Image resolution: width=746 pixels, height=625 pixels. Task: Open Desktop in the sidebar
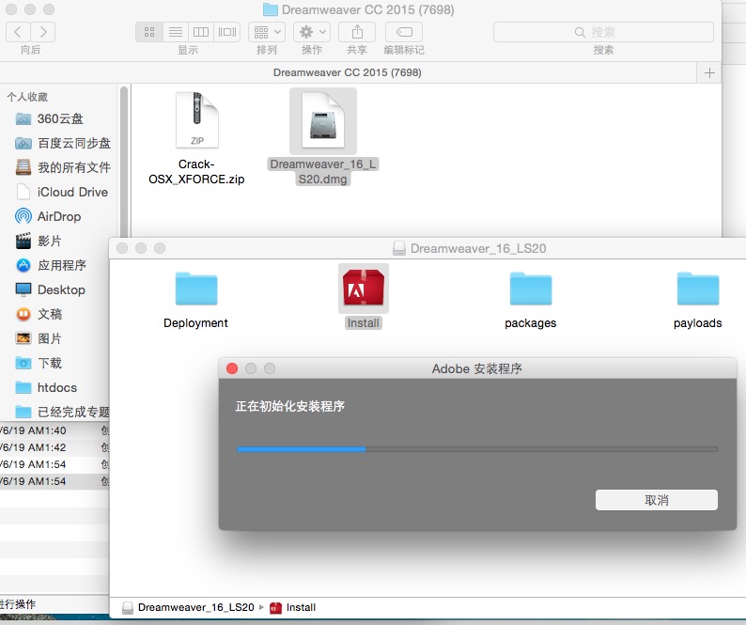(x=51, y=289)
